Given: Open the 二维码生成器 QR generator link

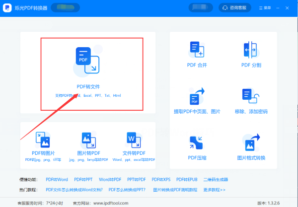Looking at the screenshot, I should point(216,180).
